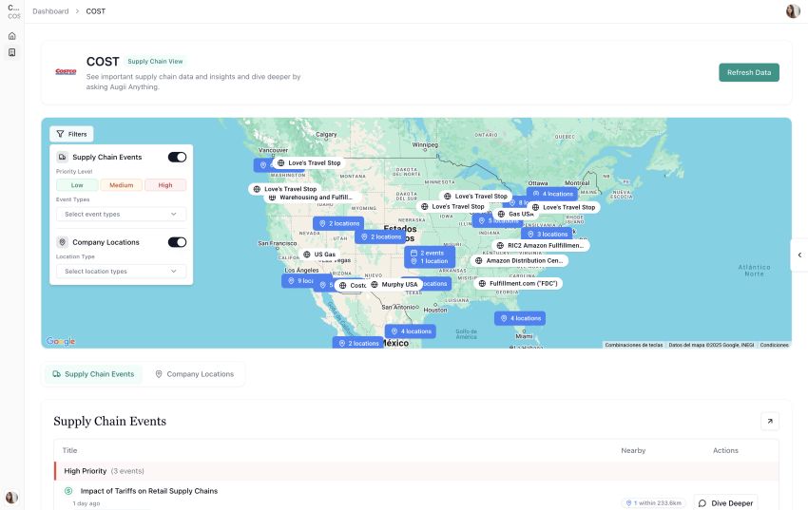Toggle Company Locations switch off

pos(177,242)
